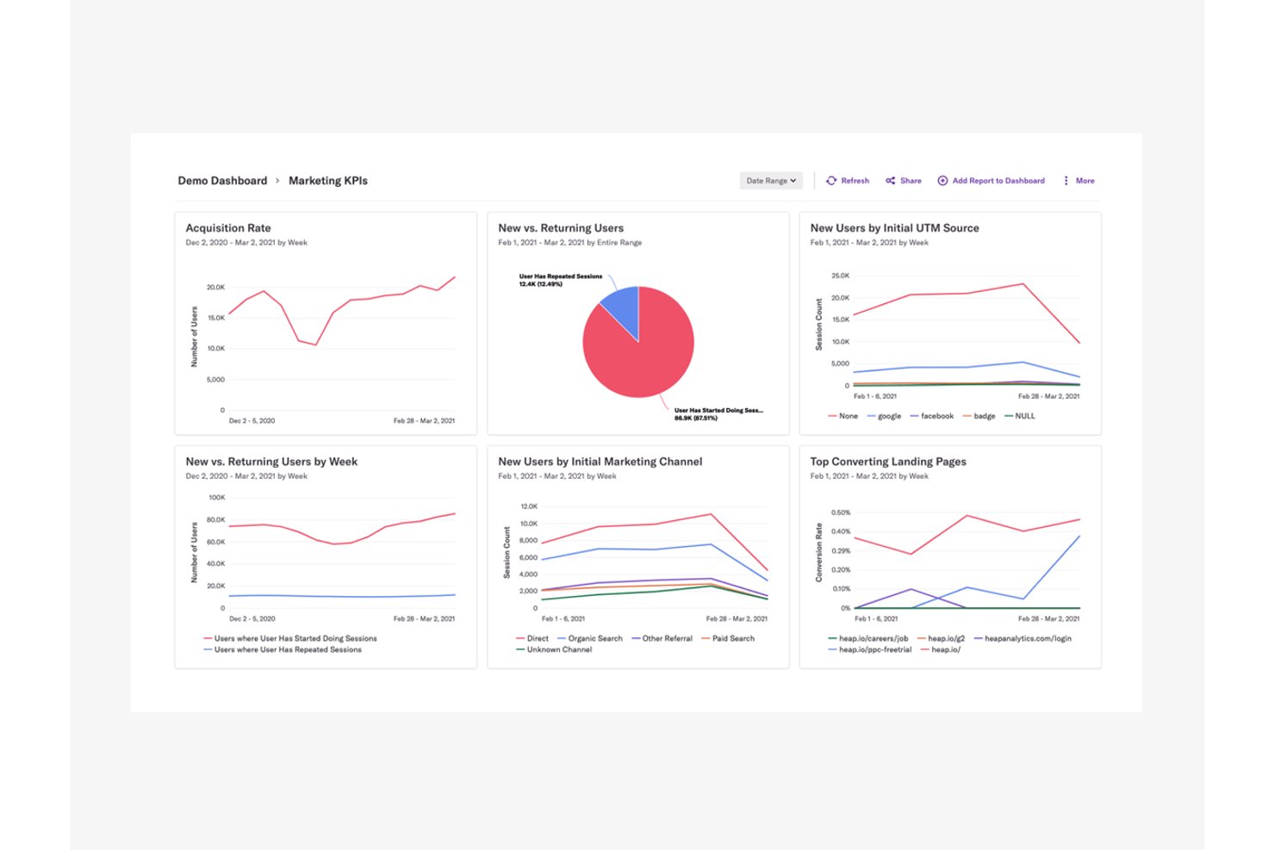Toggle heap.io/g2 legend entry
Viewport: 1275px width, 850px height.
[941, 639]
